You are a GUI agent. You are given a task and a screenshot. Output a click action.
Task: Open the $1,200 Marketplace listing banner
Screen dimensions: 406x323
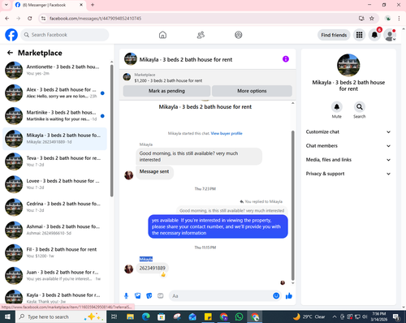(207, 78)
